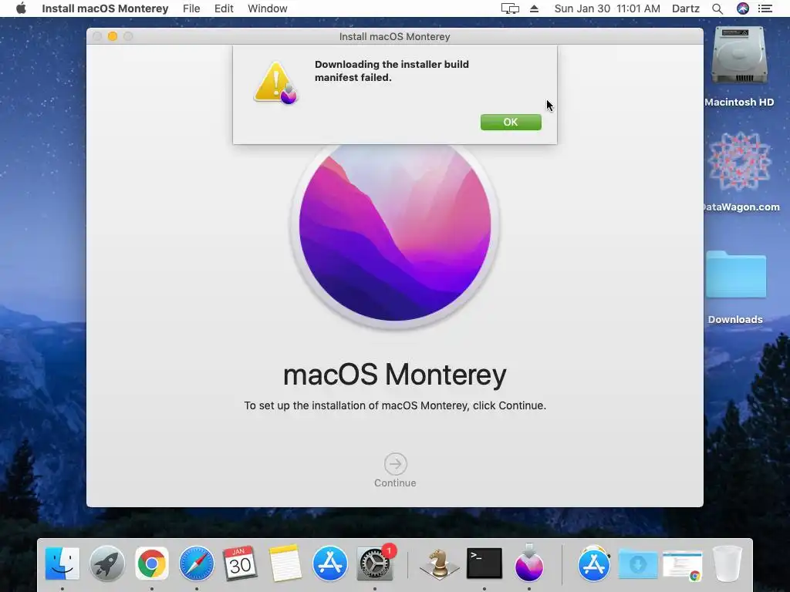Click the warning icon in the alert
The image size is (790, 592).
pyautogui.click(x=275, y=83)
